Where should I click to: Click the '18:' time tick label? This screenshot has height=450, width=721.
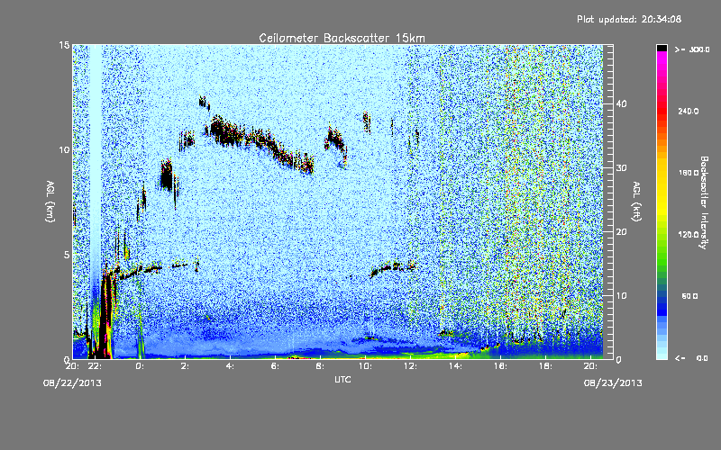545,366
